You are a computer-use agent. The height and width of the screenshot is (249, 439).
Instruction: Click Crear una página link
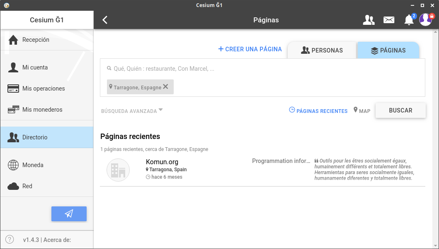pyautogui.click(x=250, y=49)
